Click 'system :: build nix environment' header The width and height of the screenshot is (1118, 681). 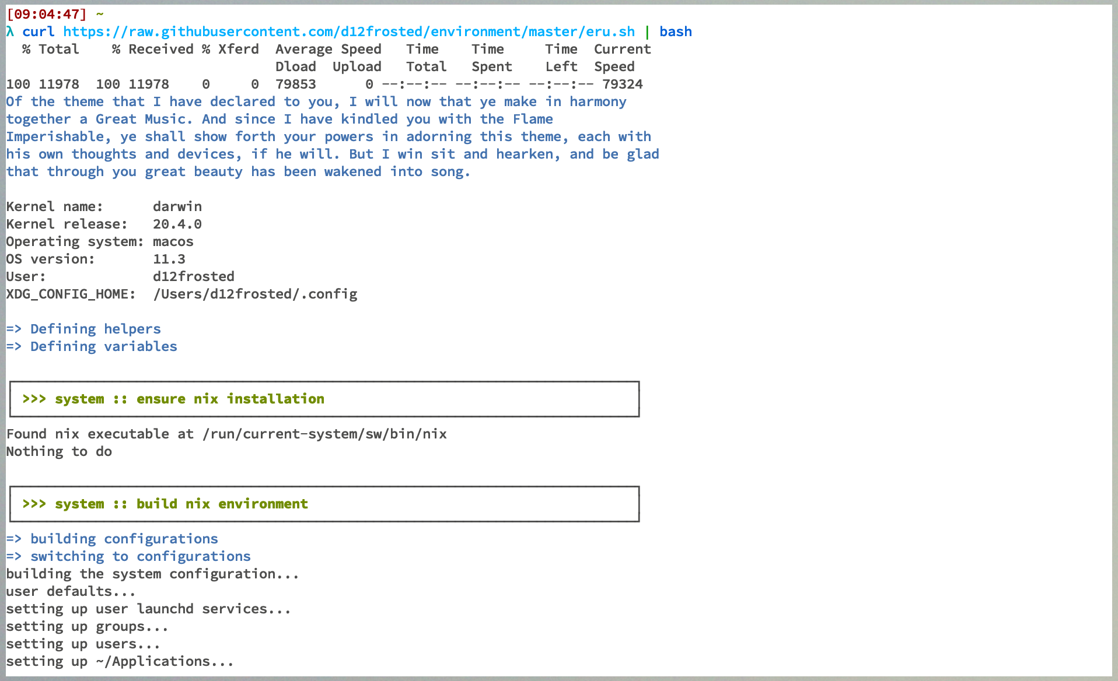[x=181, y=504]
